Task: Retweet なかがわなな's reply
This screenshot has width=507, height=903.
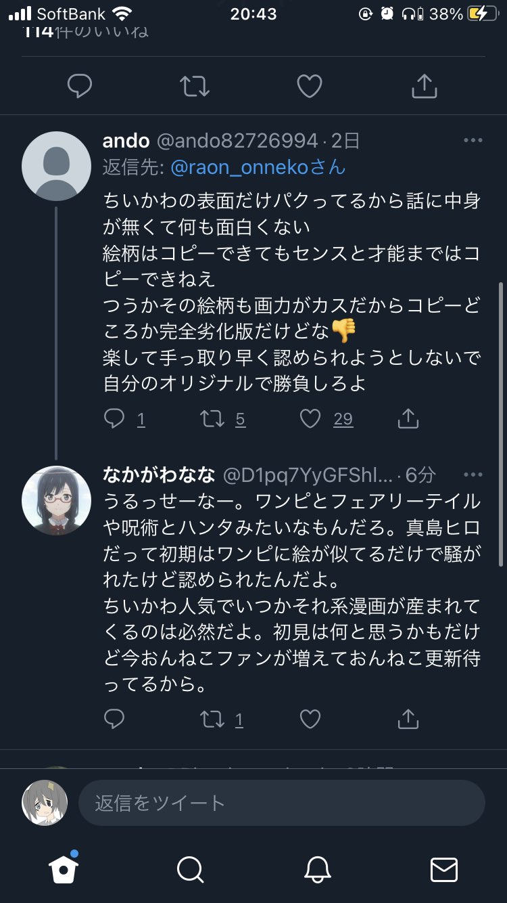Action: (x=213, y=719)
